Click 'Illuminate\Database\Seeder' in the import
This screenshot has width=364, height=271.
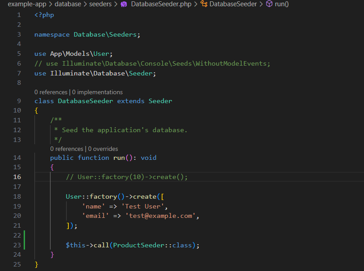tap(101, 74)
